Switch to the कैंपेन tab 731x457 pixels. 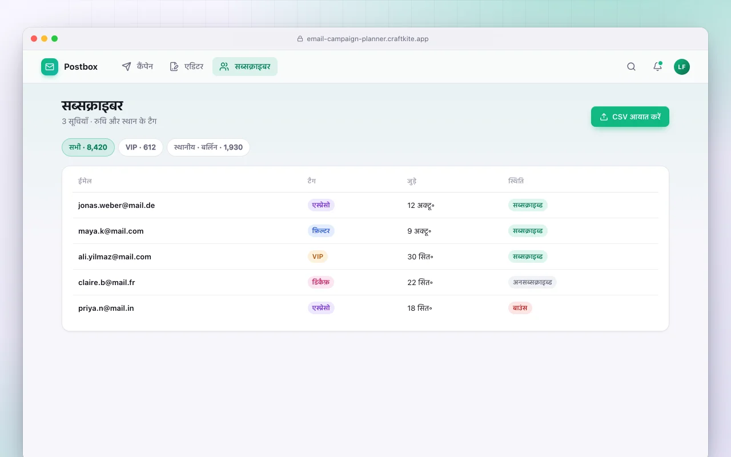[138, 67]
